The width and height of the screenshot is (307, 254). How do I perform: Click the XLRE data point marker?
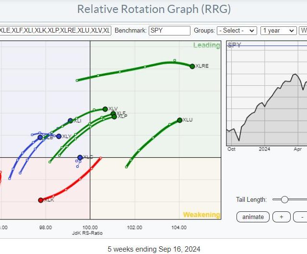click(x=192, y=66)
